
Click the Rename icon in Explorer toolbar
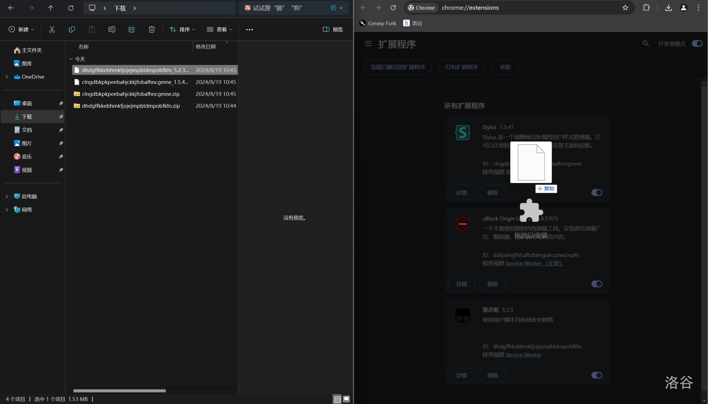(x=111, y=29)
